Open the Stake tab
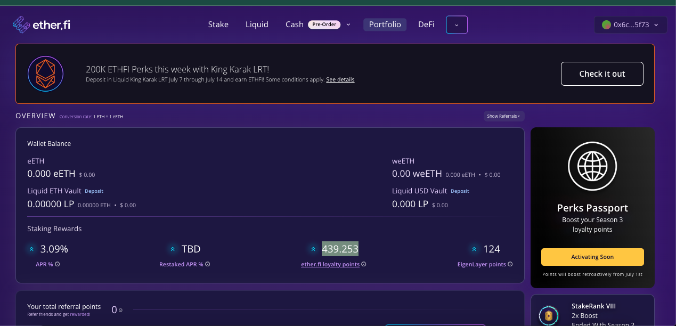 tap(218, 25)
